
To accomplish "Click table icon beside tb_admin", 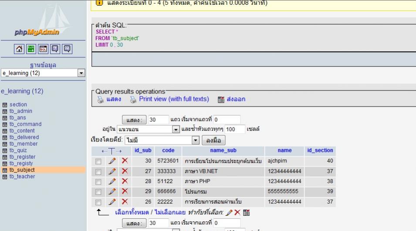I will click(4, 111).
